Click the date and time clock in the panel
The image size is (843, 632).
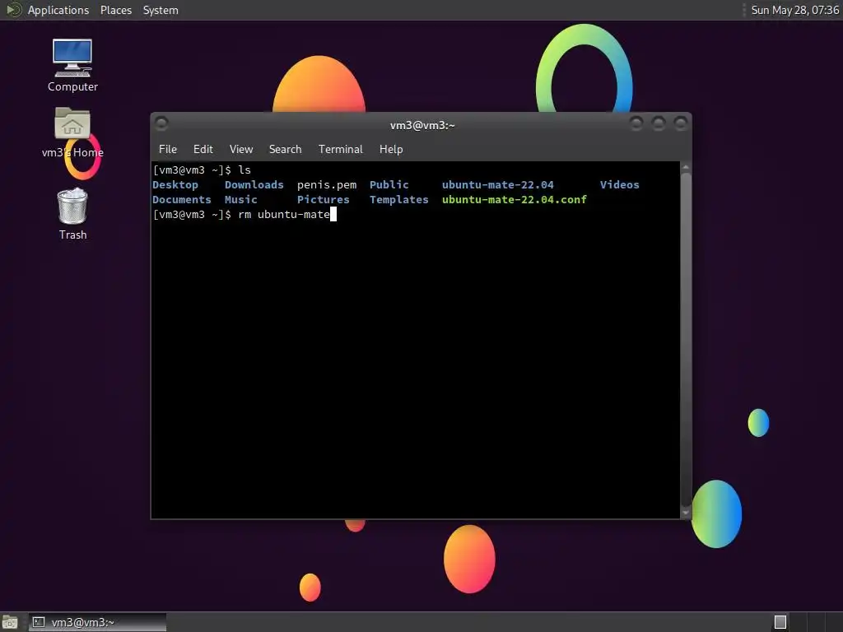[794, 10]
